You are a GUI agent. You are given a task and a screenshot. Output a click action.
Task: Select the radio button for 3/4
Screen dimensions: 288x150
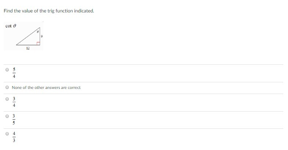pyautogui.click(x=7, y=99)
